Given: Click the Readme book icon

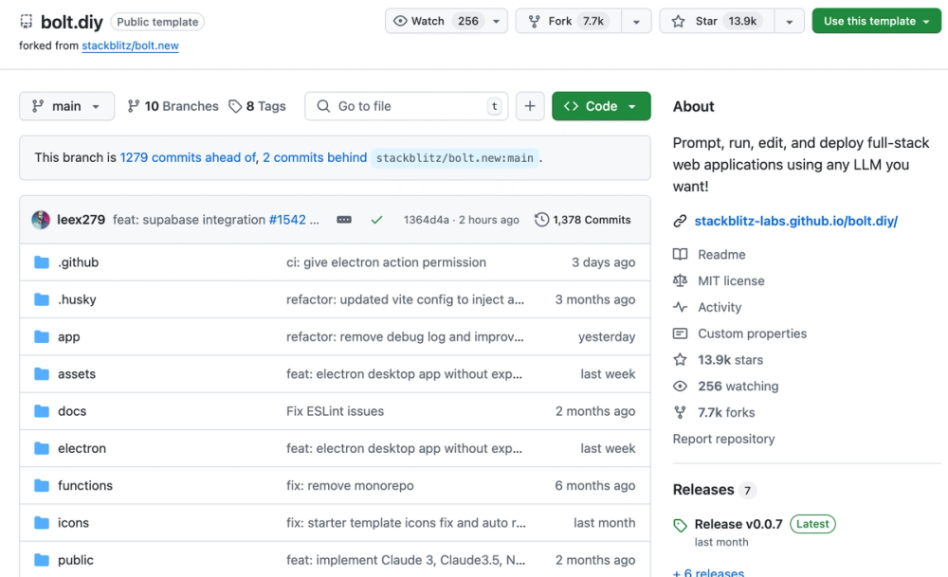Looking at the screenshot, I should coord(680,254).
